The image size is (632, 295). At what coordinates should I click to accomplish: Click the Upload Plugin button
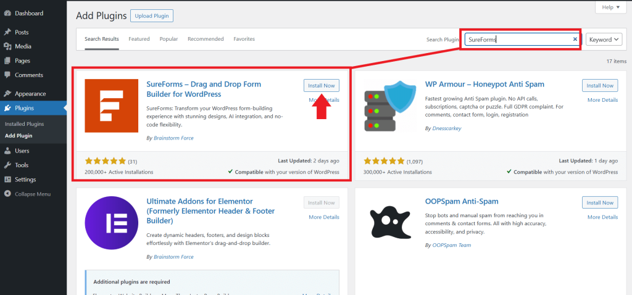pos(152,16)
